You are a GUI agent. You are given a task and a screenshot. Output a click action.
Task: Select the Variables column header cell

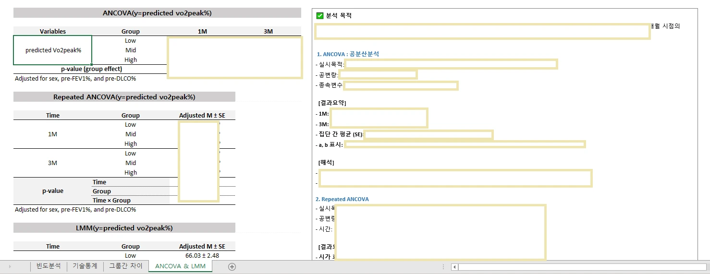(x=53, y=31)
